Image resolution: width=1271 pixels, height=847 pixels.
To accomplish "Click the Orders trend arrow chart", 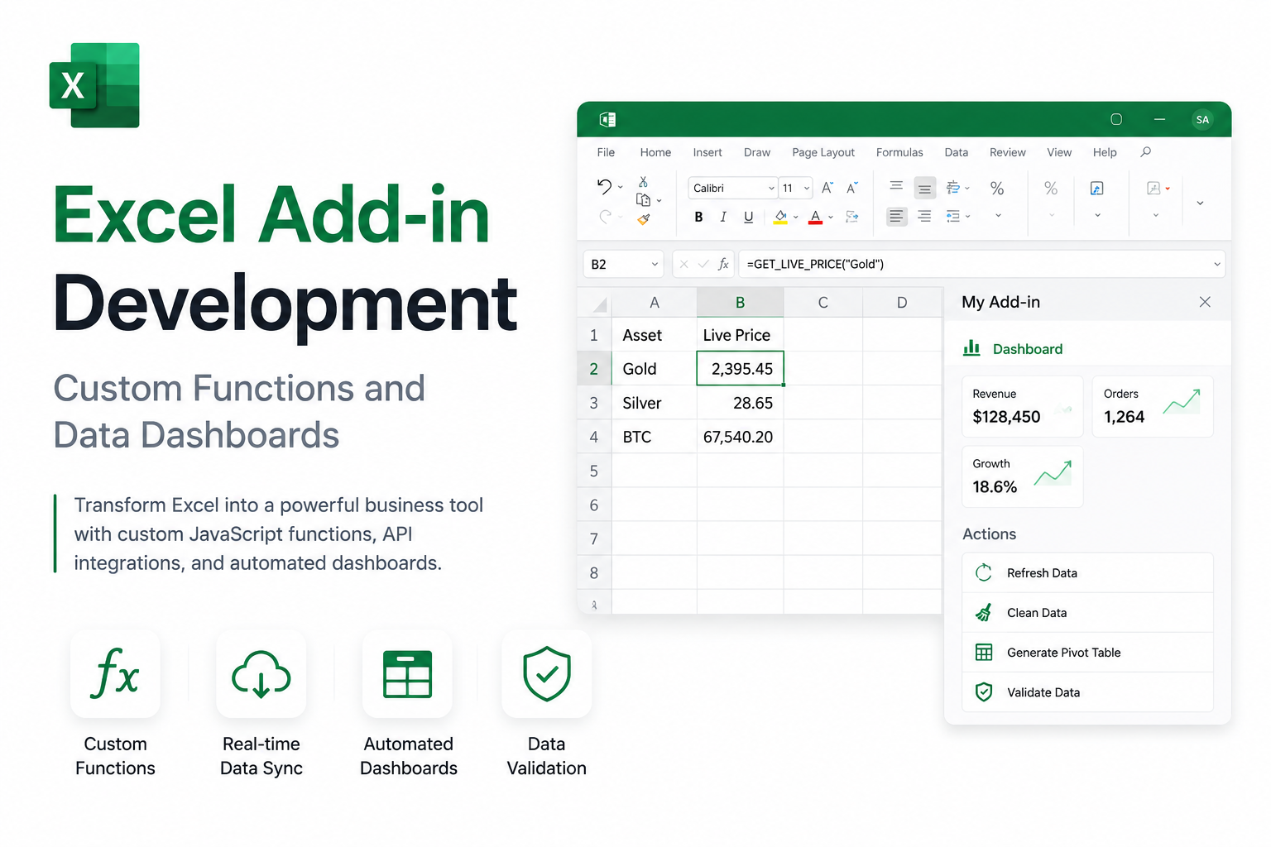I will coord(1182,402).
